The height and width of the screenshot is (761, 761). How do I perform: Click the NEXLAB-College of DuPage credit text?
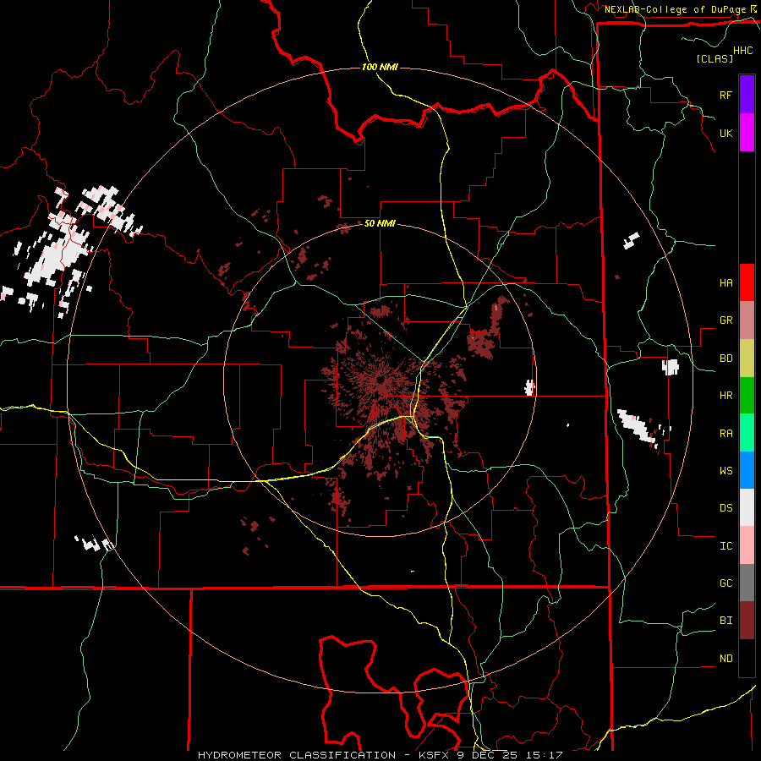click(x=675, y=9)
